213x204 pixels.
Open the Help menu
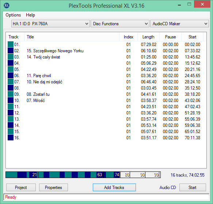(x=30, y=15)
